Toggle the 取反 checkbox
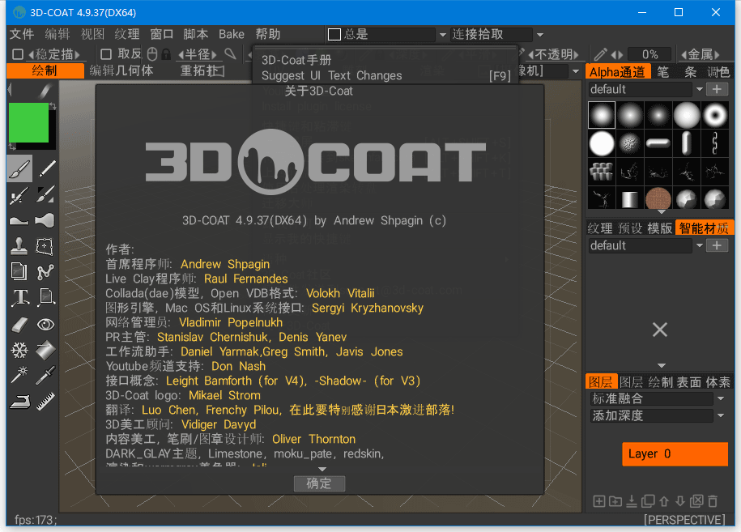The height and width of the screenshot is (532, 741). pyautogui.click(x=106, y=54)
